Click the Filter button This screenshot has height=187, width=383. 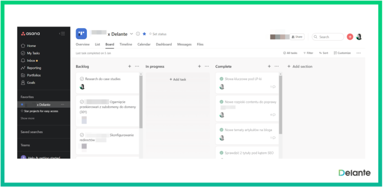coord(308,53)
